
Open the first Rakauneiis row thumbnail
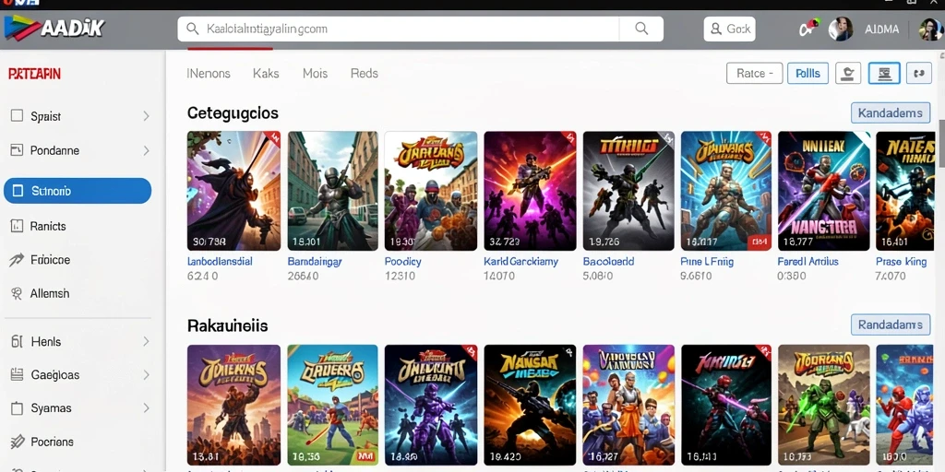point(233,406)
